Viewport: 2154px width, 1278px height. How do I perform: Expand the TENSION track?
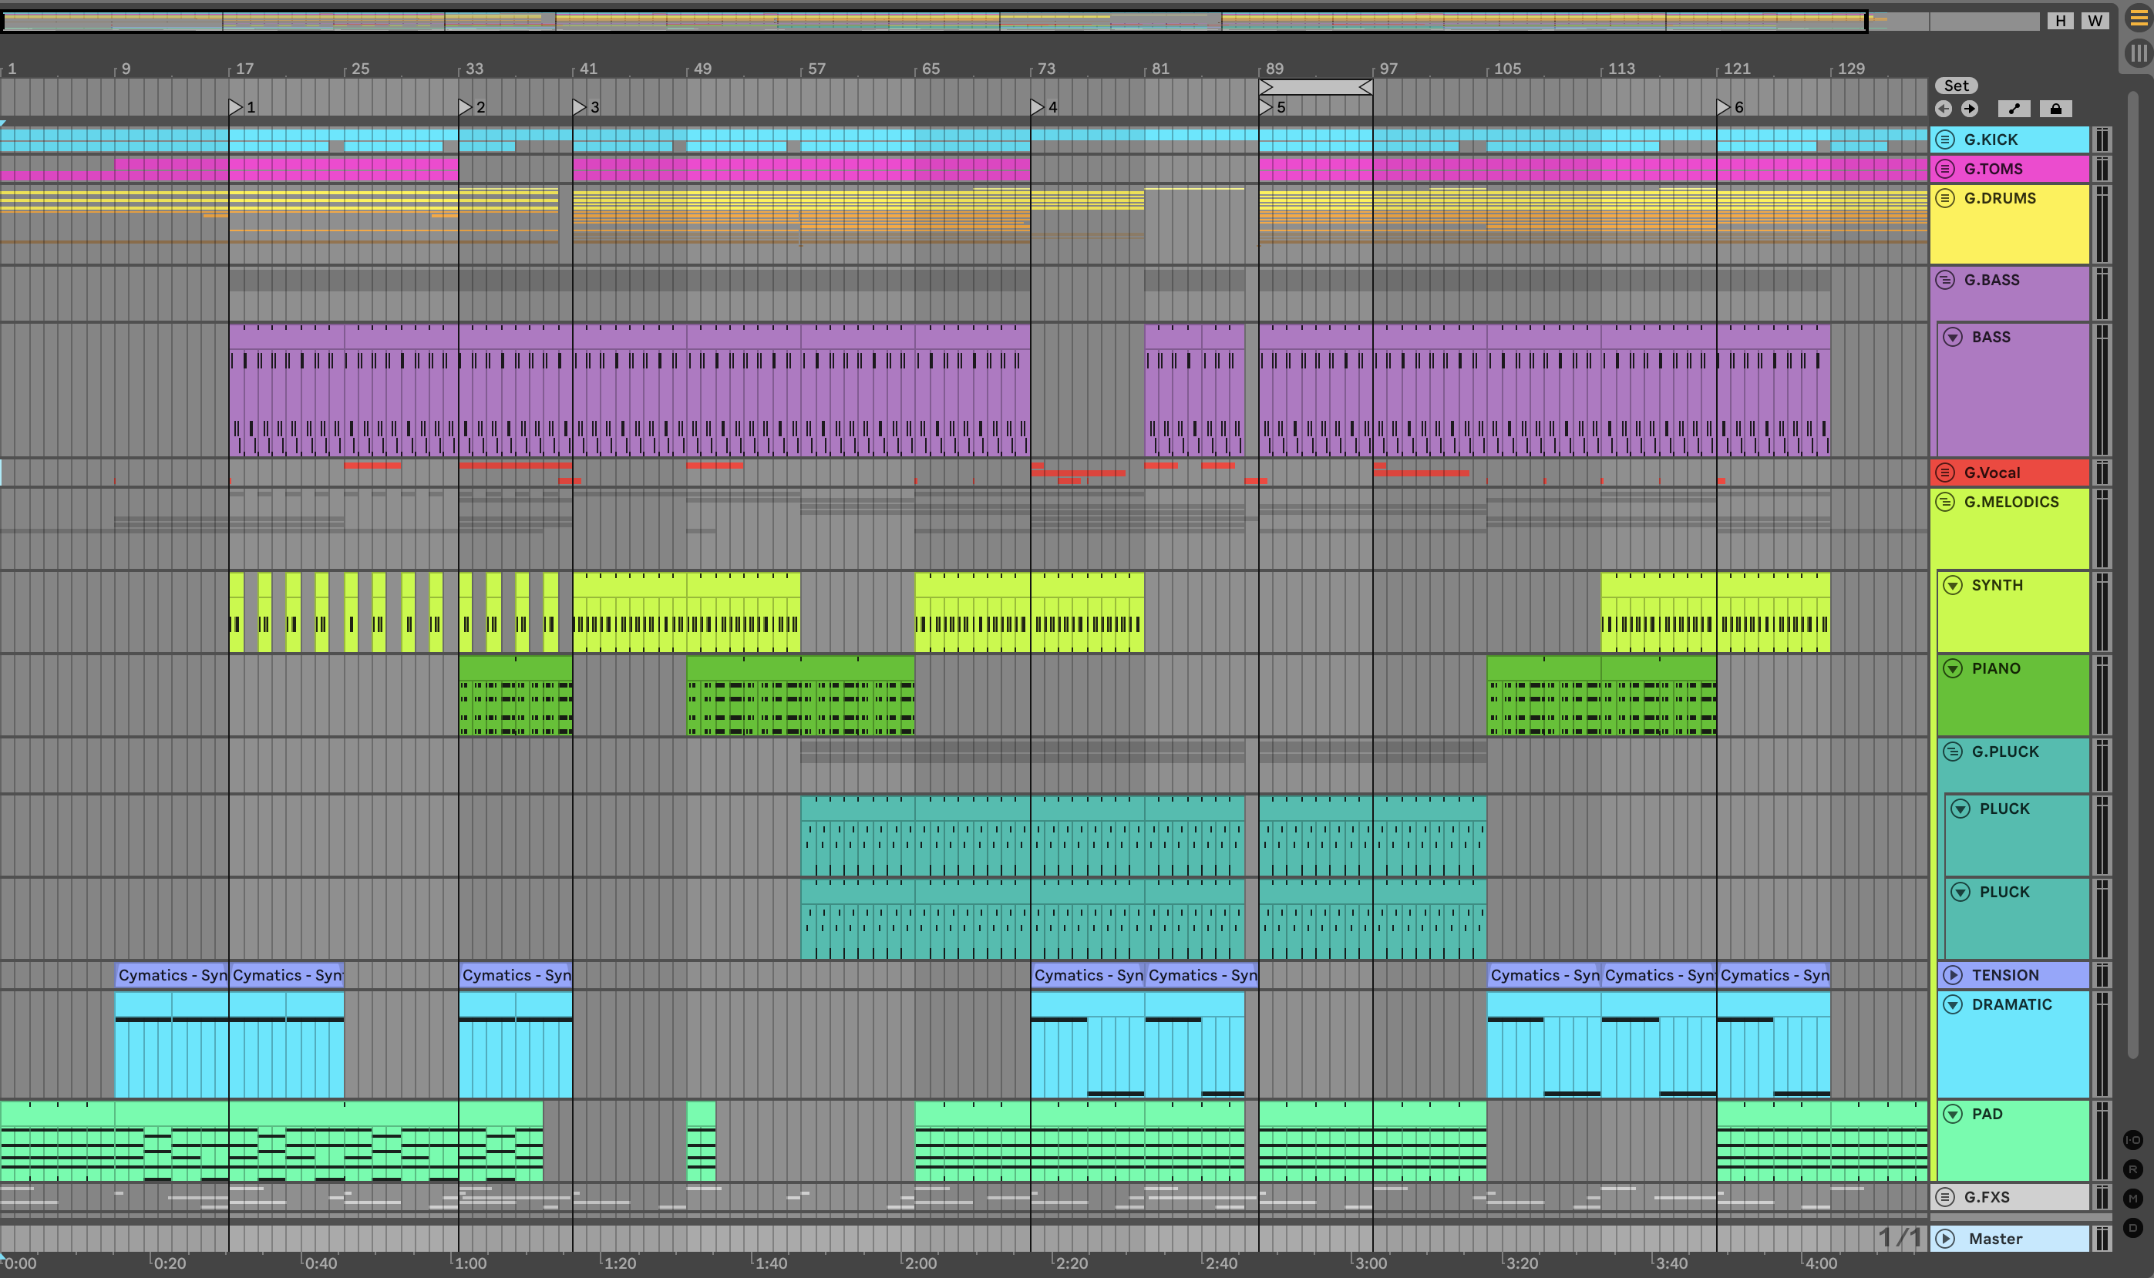tap(1953, 976)
